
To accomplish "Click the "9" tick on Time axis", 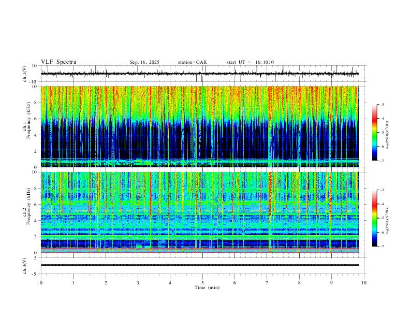I will [331, 283].
